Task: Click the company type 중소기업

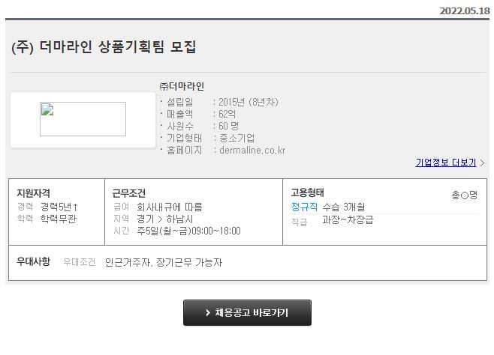Action: (x=236, y=138)
